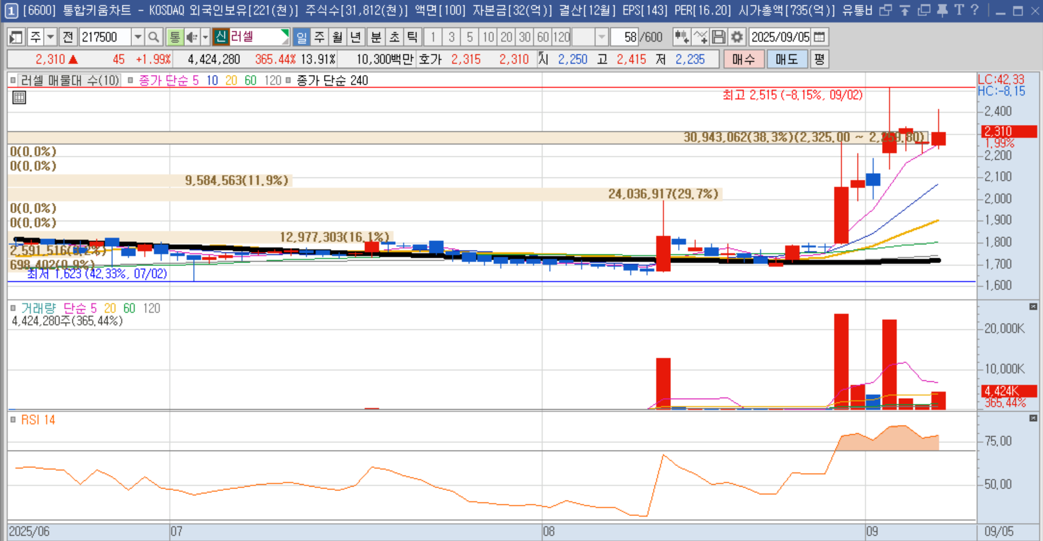Screen dimensions: 1043x541
Task: Select the minute 분 period button
Action: pyautogui.click(x=377, y=37)
